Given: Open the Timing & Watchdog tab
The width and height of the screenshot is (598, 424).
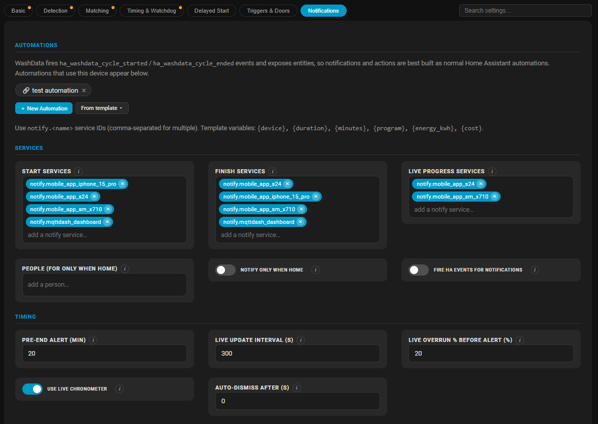Looking at the screenshot, I should point(152,11).
